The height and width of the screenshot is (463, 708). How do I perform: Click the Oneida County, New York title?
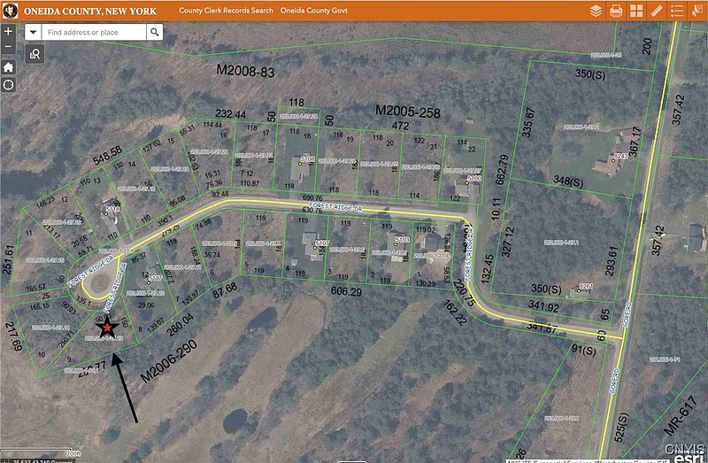[x=90, y=11]
